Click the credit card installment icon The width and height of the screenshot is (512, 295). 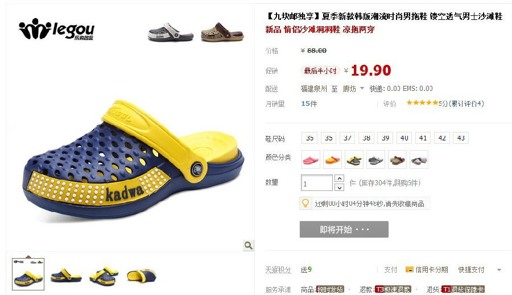pyautogui.click(x=410, y=269)
